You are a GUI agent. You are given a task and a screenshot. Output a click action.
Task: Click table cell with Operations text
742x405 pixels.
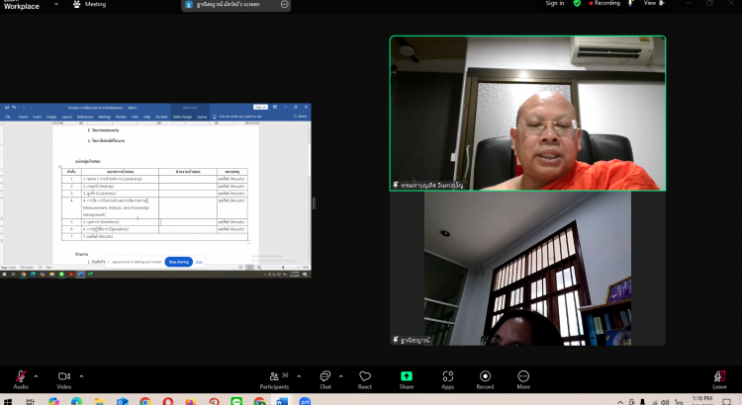120,229
